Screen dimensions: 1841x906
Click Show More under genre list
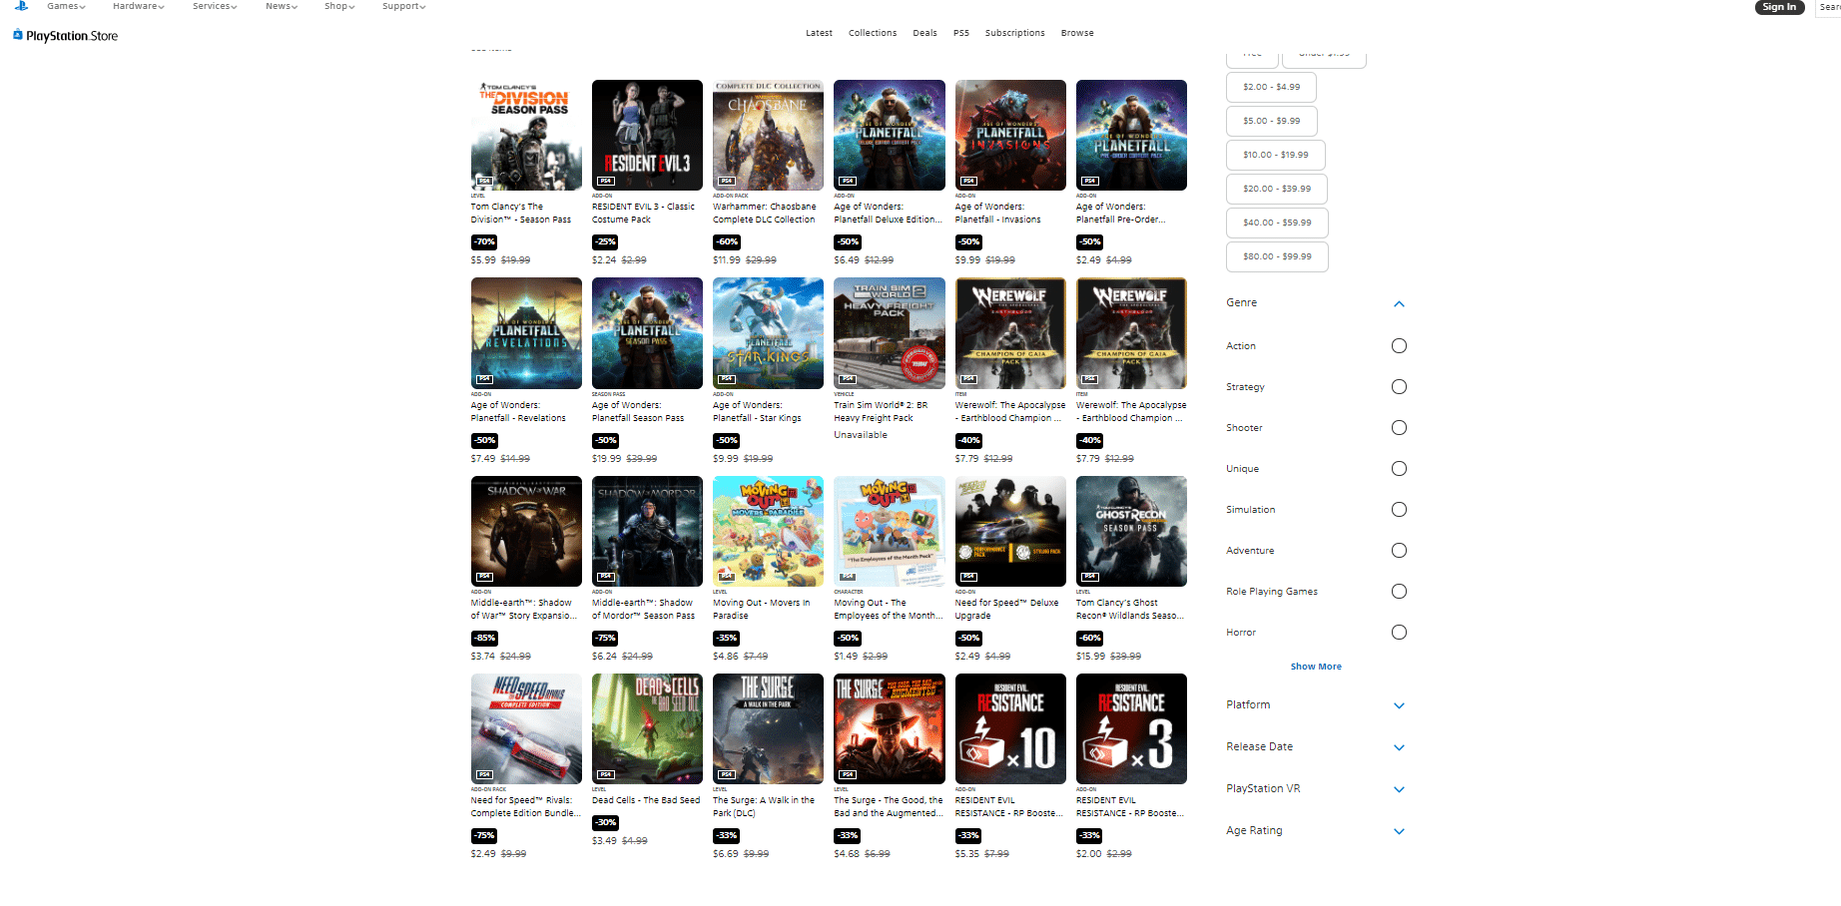(x=1316, y=667)
